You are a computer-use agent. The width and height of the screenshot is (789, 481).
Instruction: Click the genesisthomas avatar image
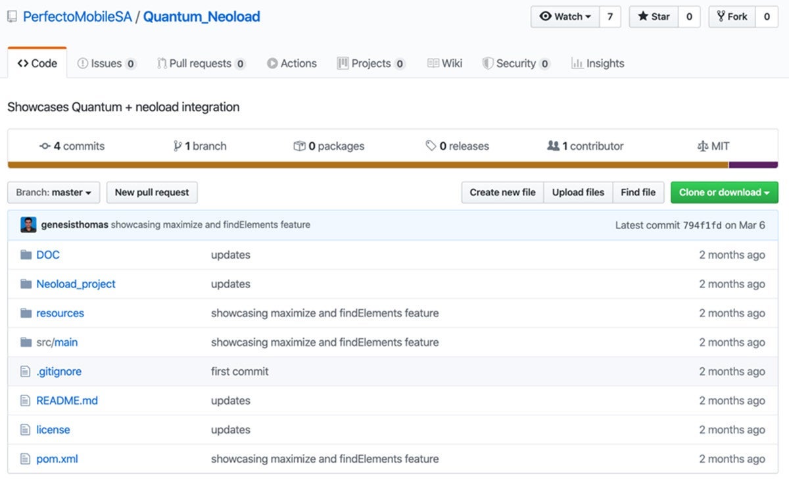click(x=28, y=224)
